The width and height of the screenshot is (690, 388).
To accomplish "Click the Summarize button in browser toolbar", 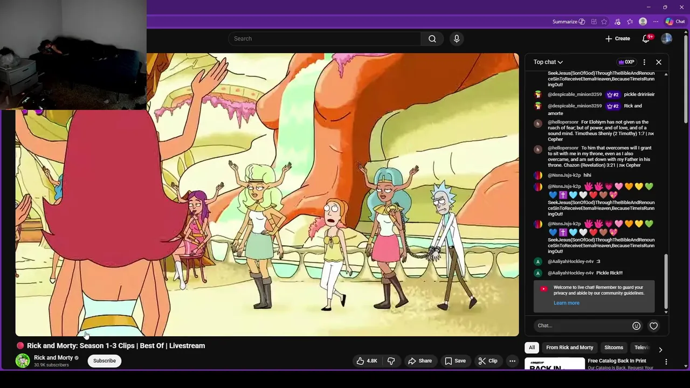I will coord(569,22).
